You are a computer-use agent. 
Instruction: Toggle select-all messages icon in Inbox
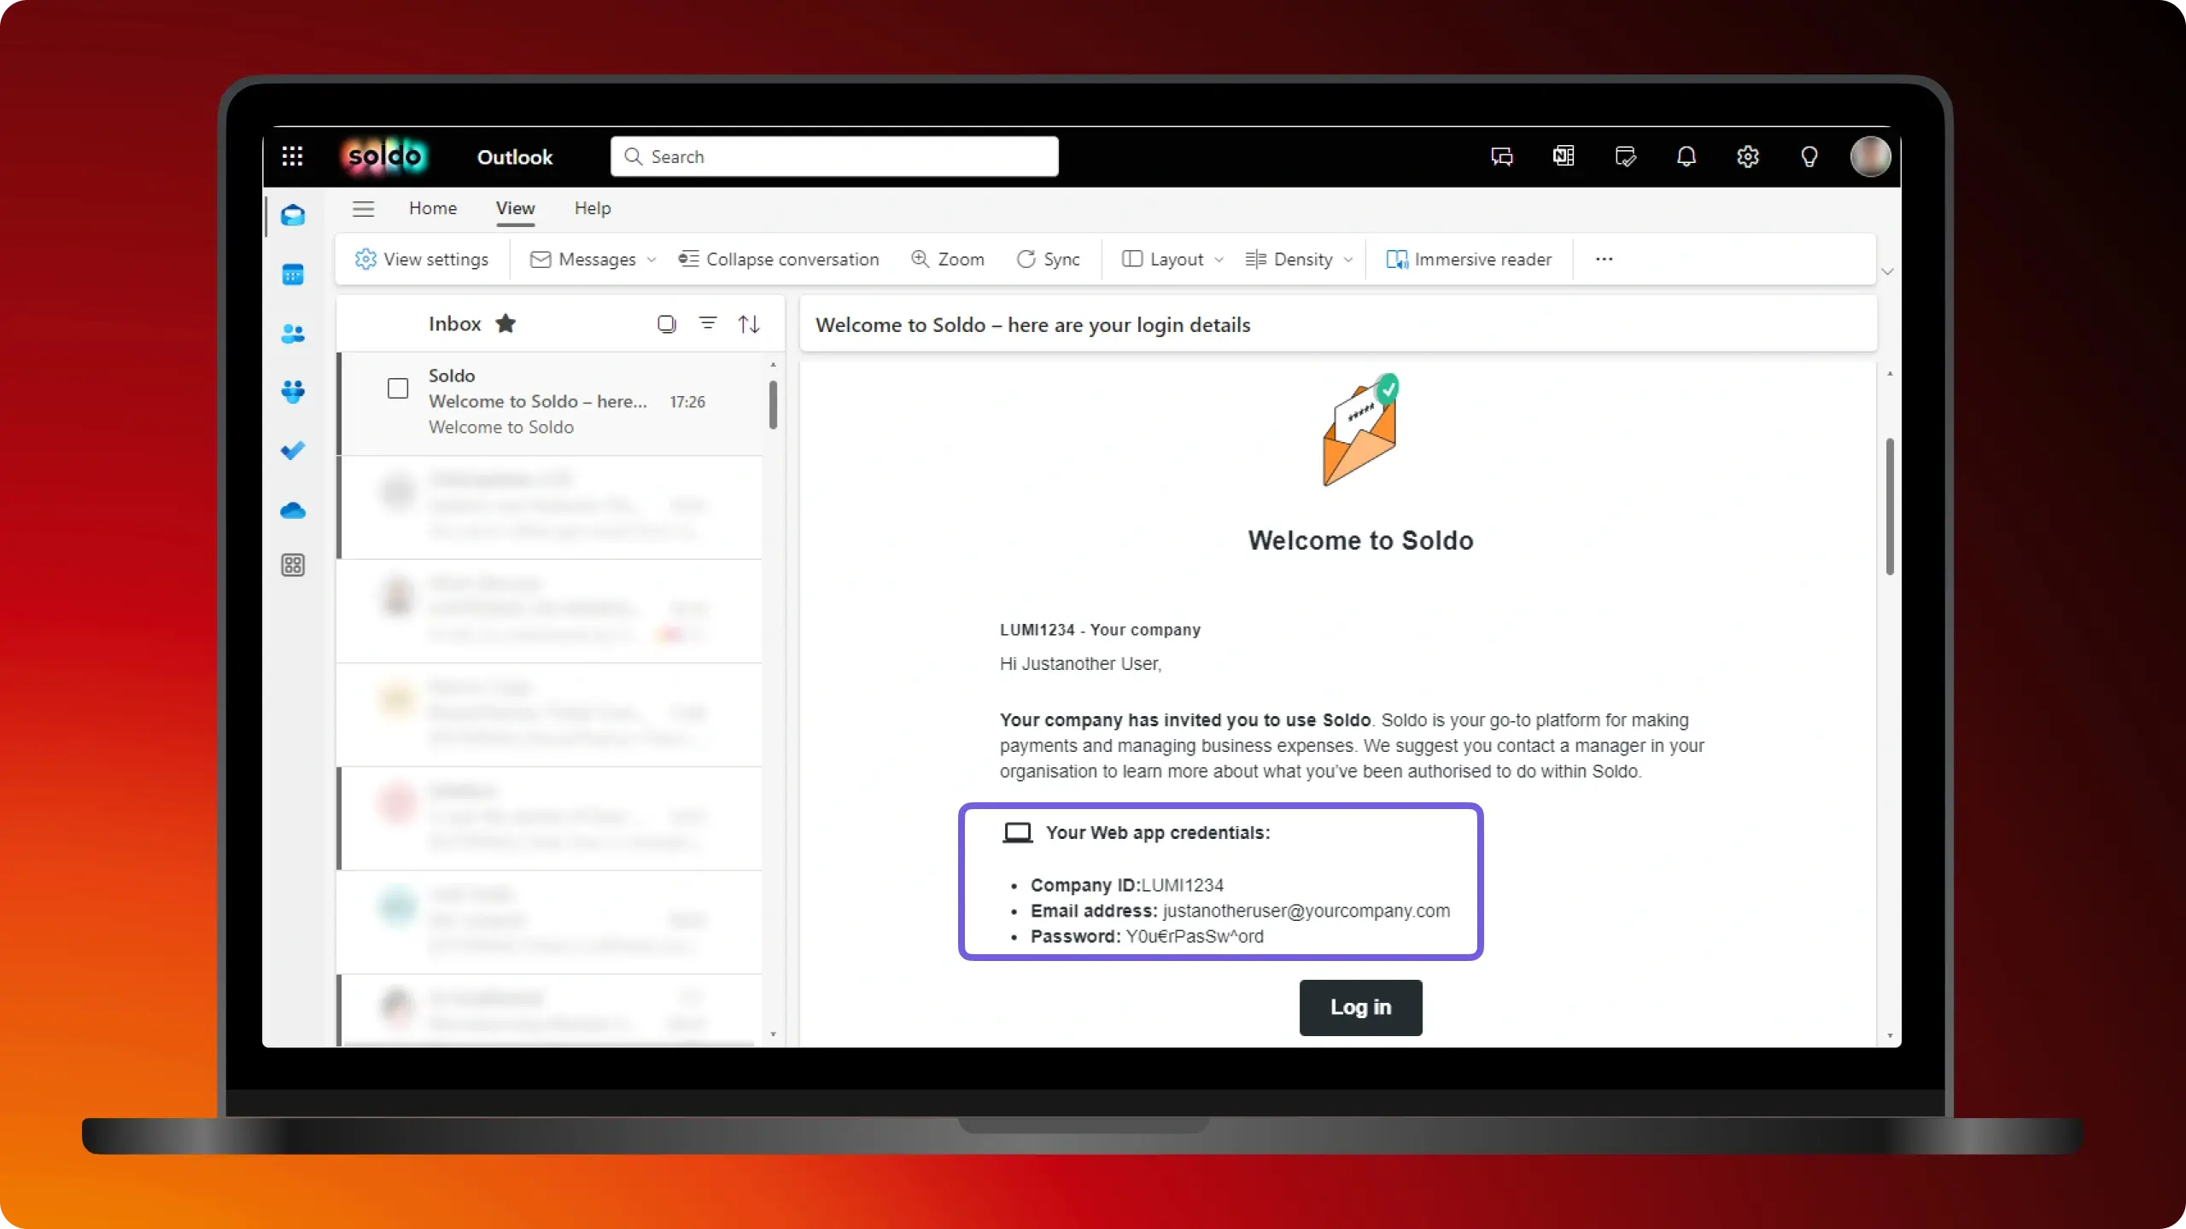click(x=666, y=324)
